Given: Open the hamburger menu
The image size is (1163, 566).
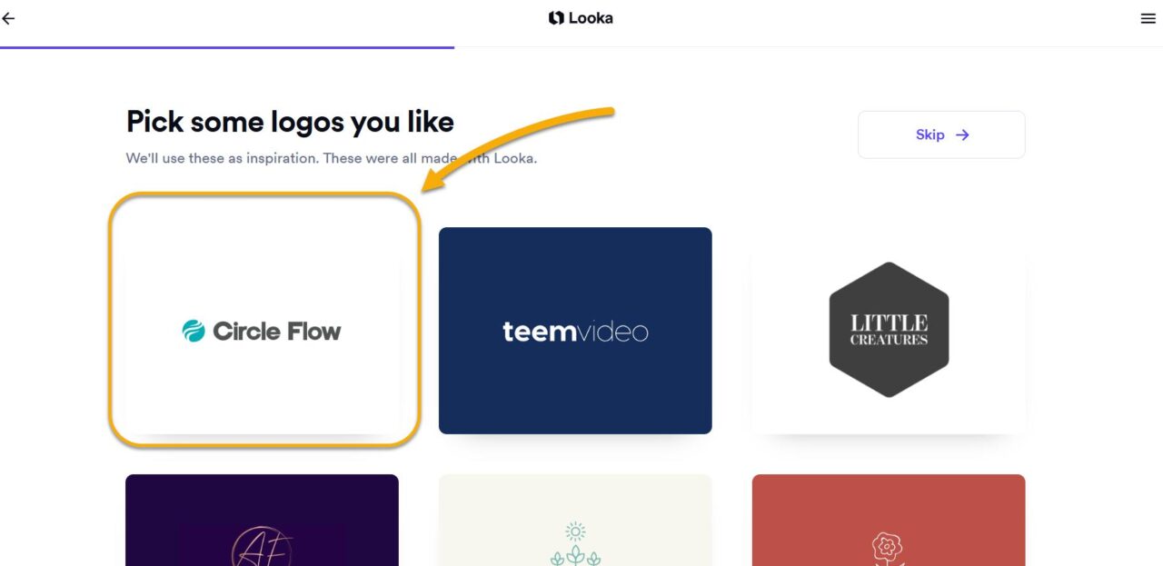Looking at the screenshot, I should 1148,18.
